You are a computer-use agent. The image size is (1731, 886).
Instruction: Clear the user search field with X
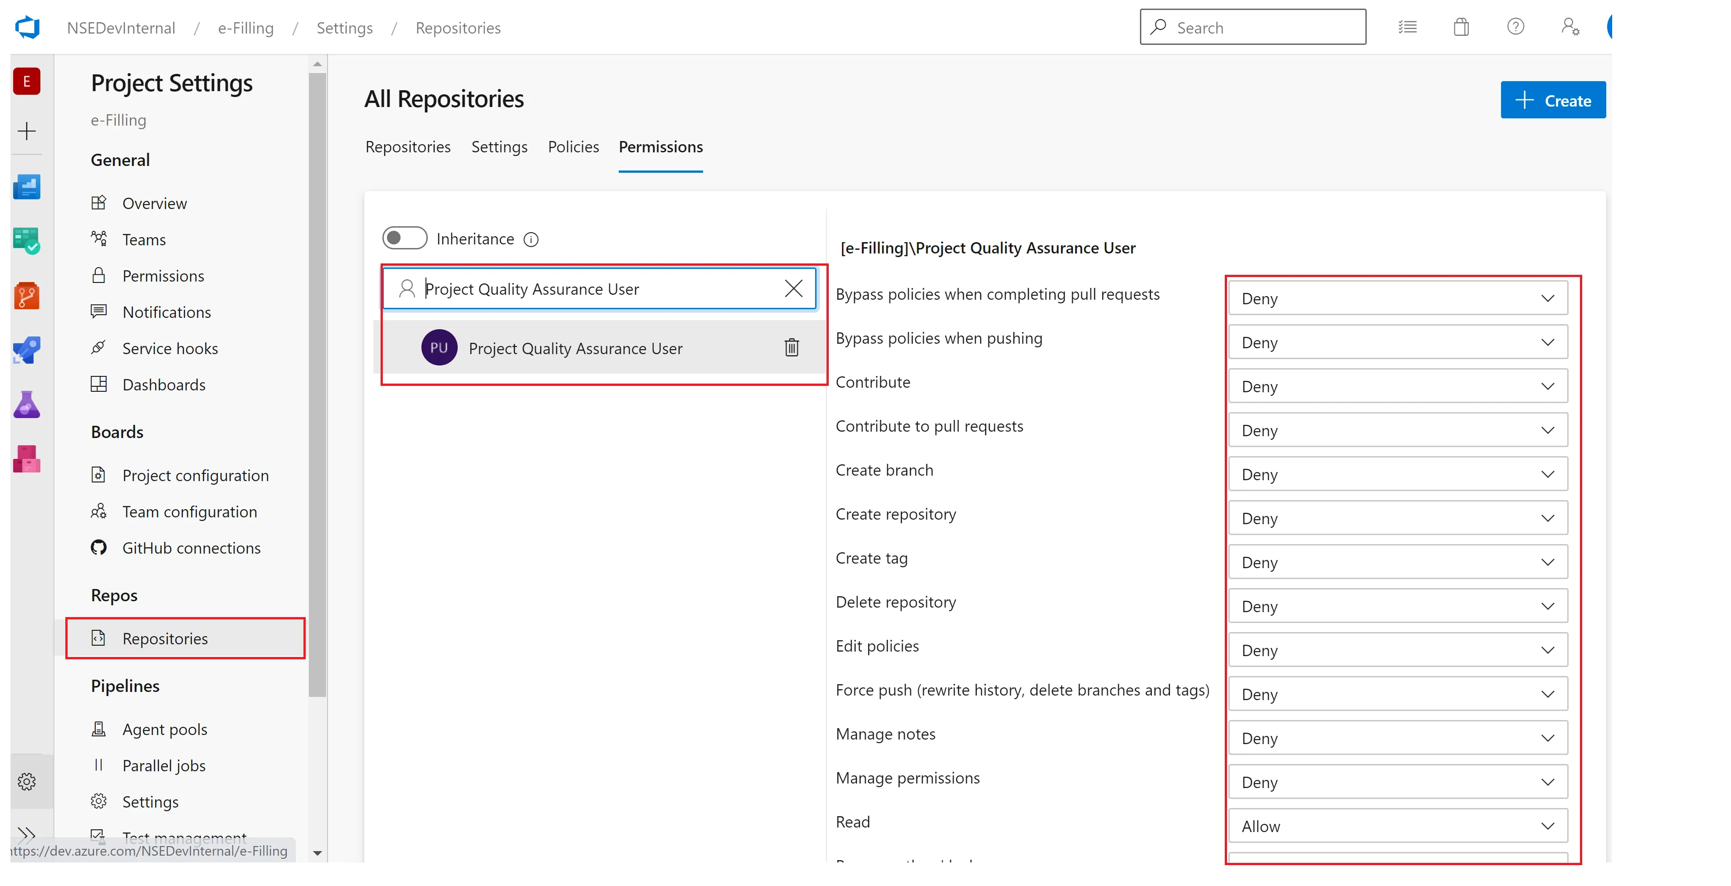tap(793, 289)
